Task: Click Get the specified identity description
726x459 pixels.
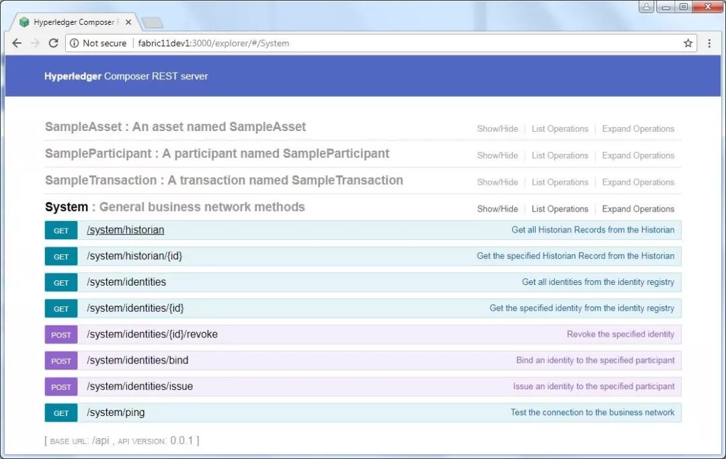Action: pyautogui.click(x=581, y=308)
